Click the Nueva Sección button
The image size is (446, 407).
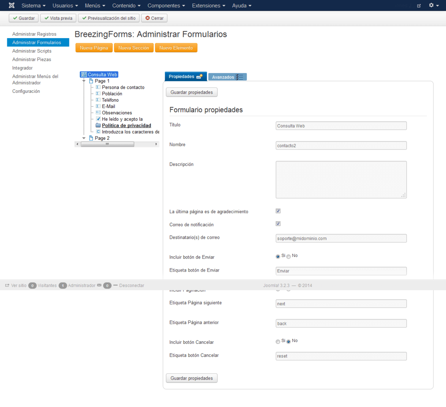click(x=134, y=48)
